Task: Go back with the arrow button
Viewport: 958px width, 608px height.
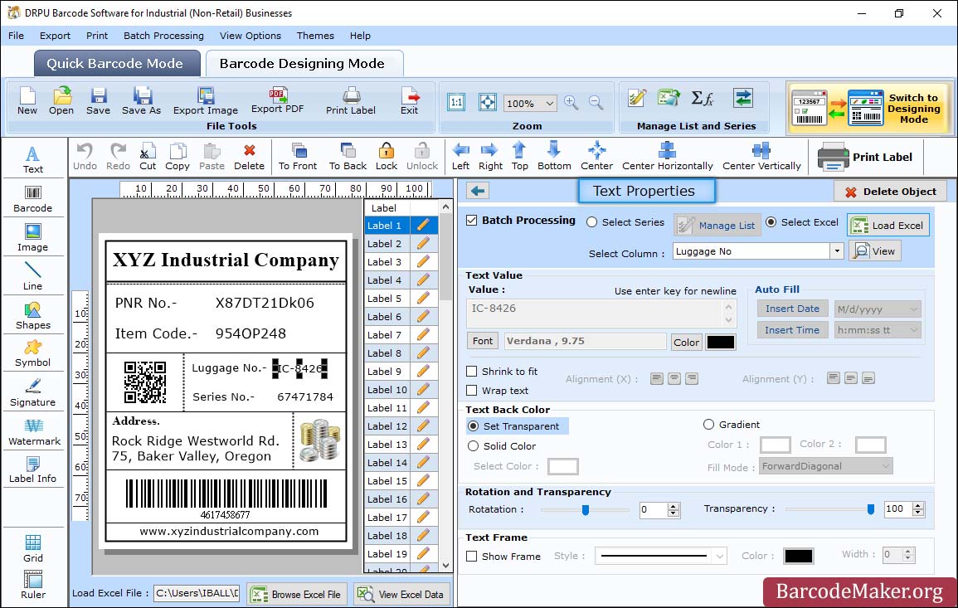Action: (x=478, y=192)
